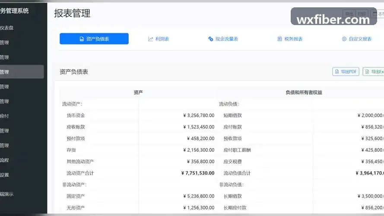Viewport: 384px width, 216px height.
Task: Select the 预付款项 row label
Action: [76, 138]
